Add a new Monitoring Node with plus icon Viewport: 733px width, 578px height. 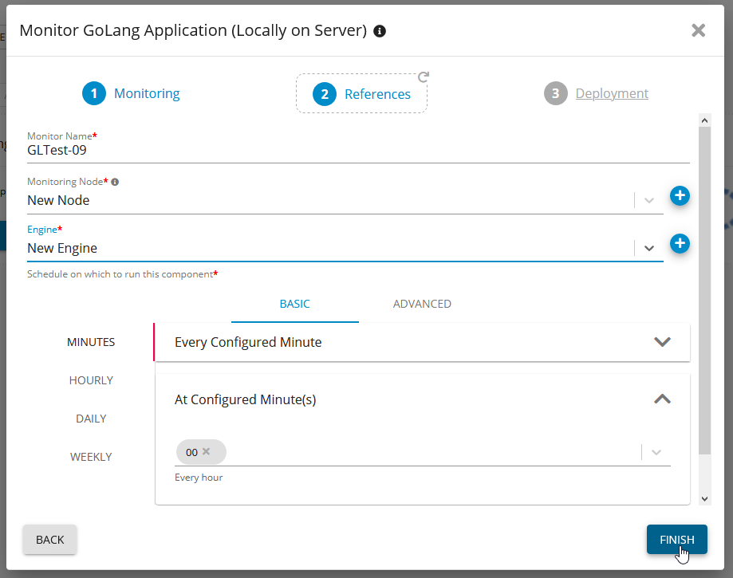[x=680, y=195]
